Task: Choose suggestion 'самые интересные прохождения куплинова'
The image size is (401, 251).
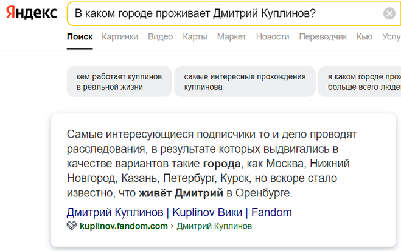Action: pyautogui.click(x=245, y=81)
